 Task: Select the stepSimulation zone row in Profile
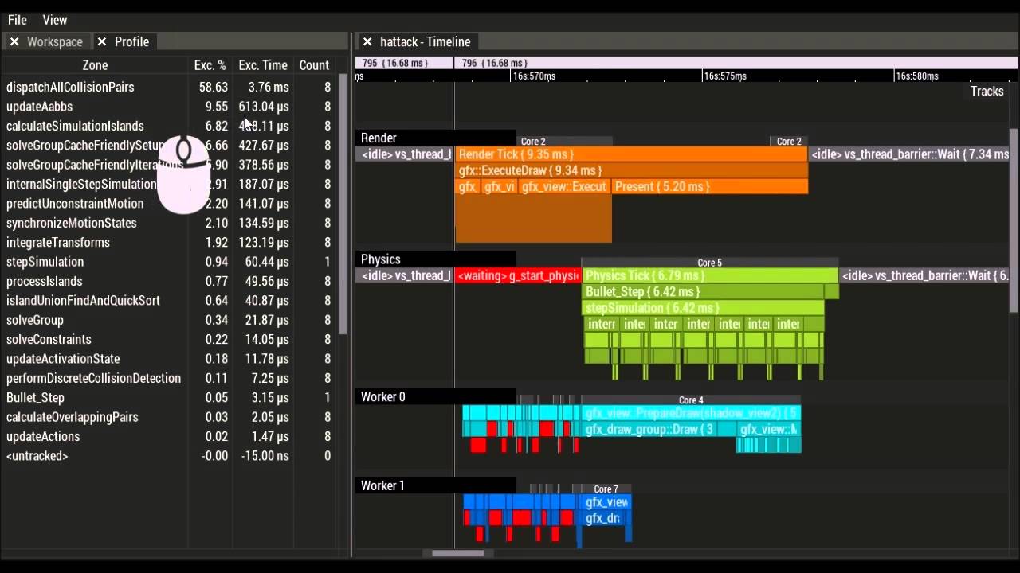coord(169,262)
